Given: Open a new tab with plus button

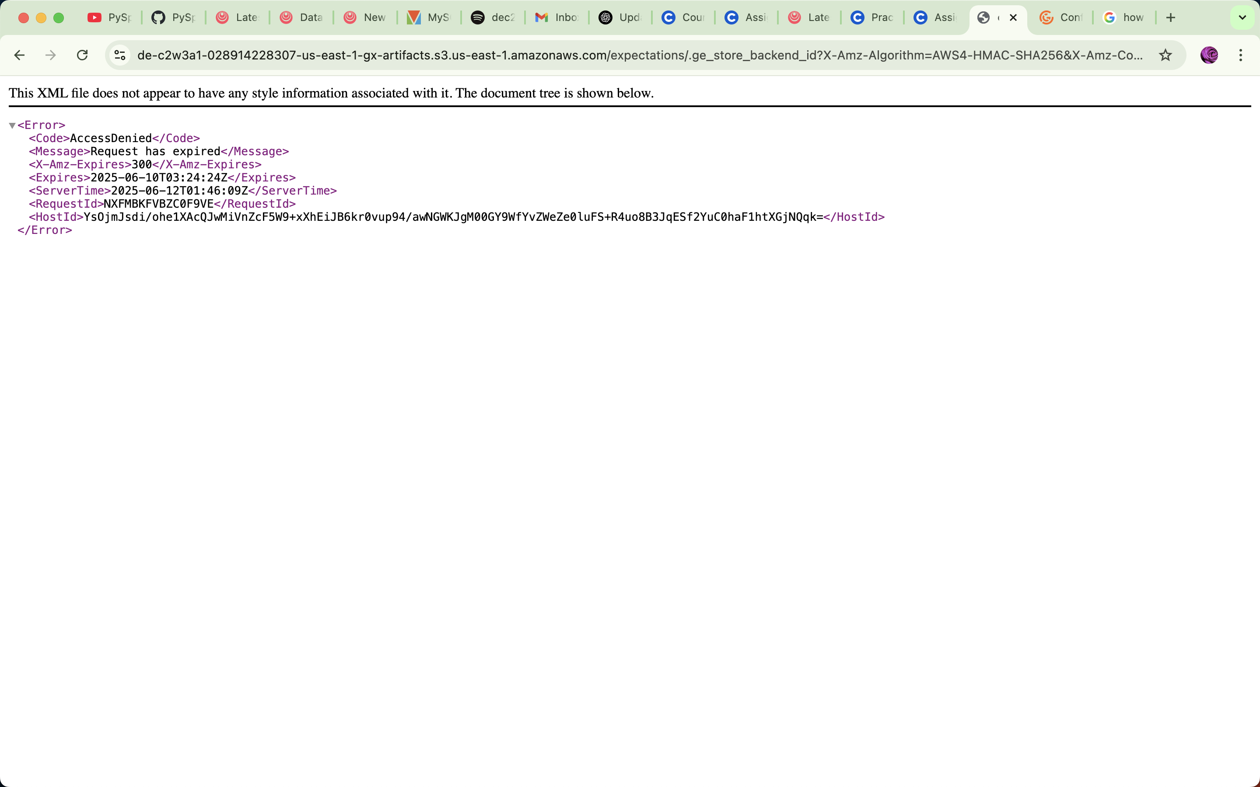Looking at the screenshot, I should pyautogui.click(x=1171, y=17).
